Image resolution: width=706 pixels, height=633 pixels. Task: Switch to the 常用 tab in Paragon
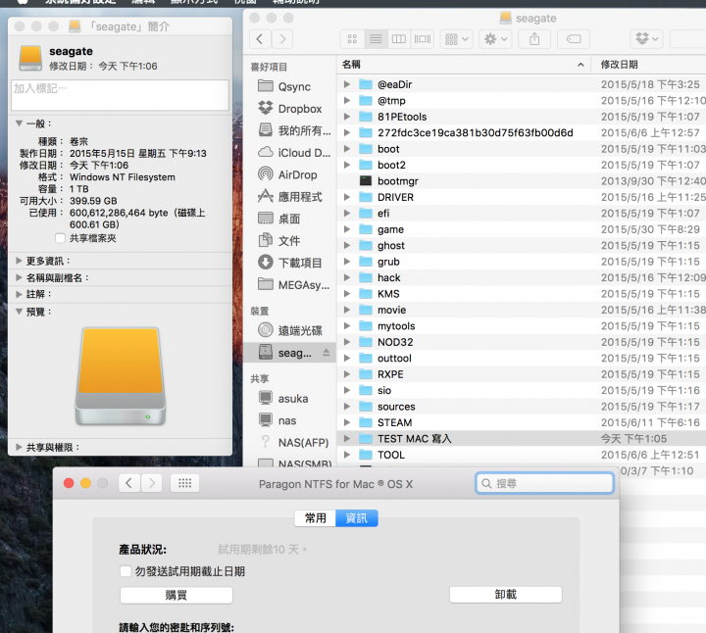[315, 517]
